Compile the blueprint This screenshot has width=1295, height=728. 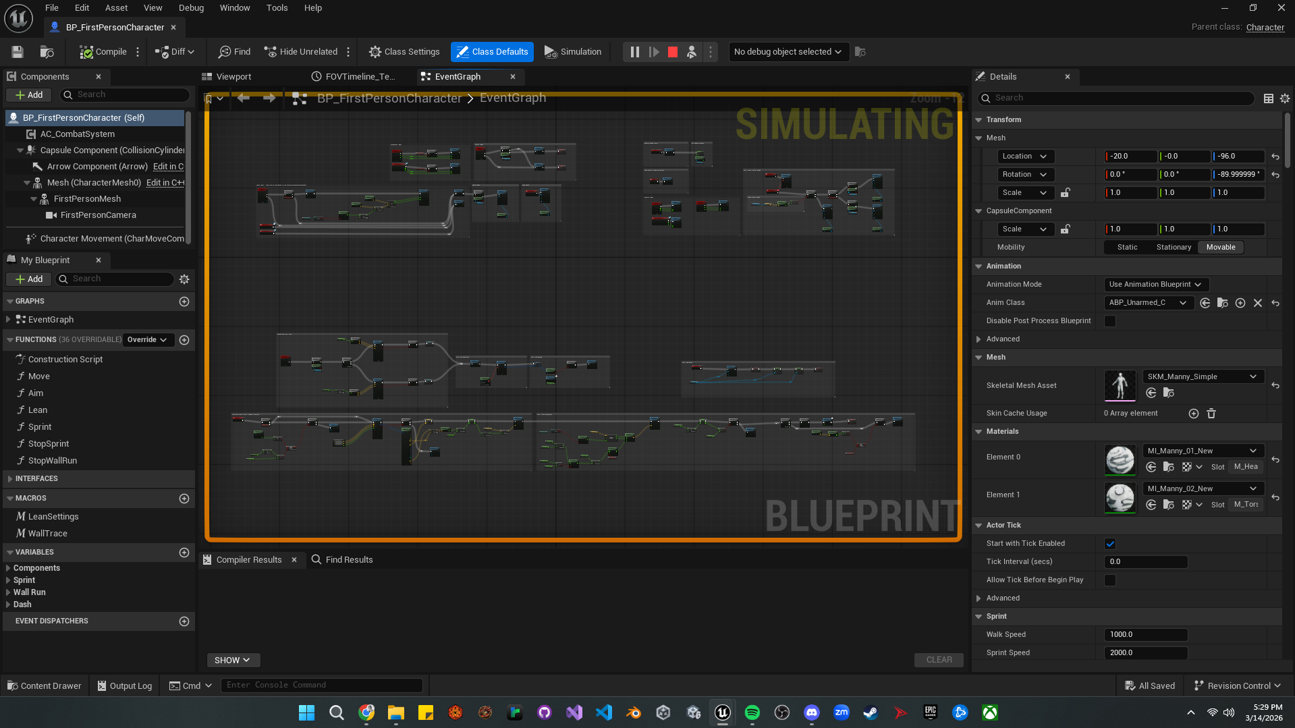[x=103, y=52]
